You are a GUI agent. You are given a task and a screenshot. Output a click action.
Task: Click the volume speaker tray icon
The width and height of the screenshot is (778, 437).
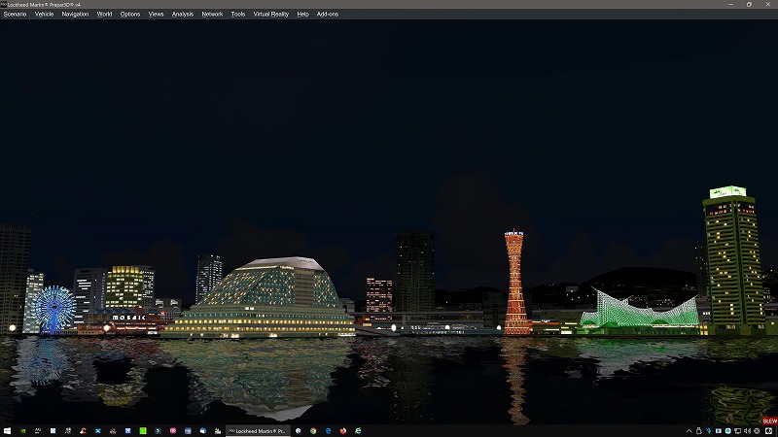747,431
